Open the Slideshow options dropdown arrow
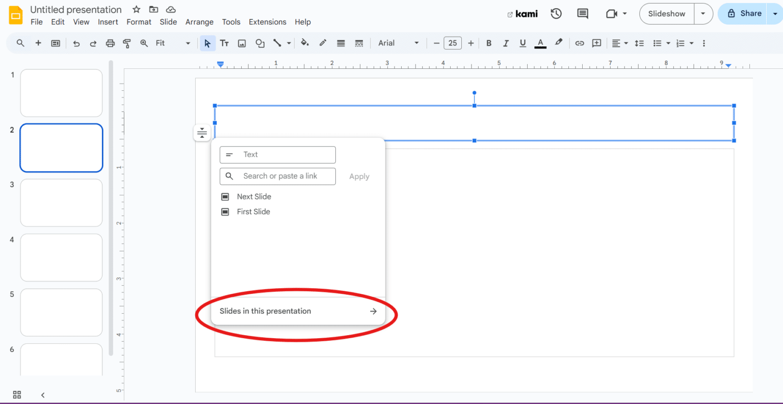 [x=703, y=14]
